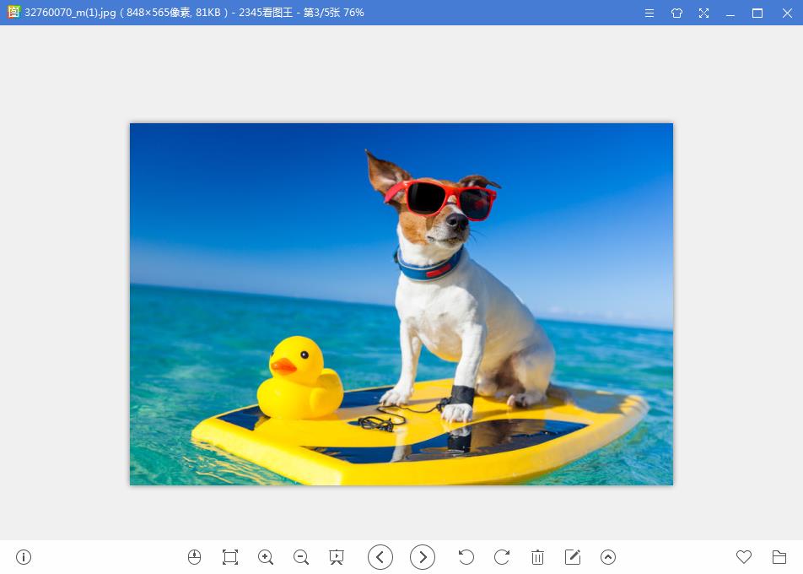The width and height of the screenshot is (803, 574).
Task: Open the image editor tool
Action: [x=573, y=557]
